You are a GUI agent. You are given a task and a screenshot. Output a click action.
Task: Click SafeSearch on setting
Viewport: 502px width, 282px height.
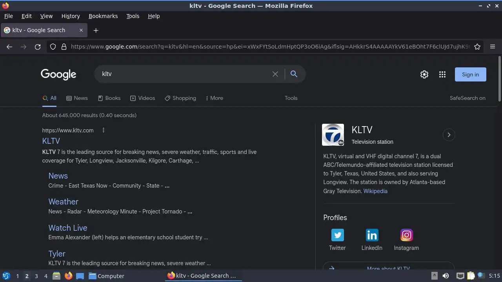(467, 98)
